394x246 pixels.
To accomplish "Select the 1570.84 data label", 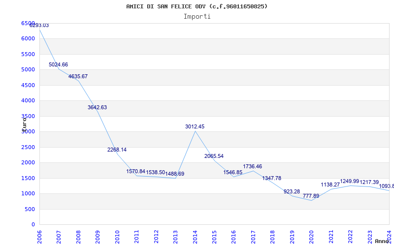I will [x=136, y=171].
